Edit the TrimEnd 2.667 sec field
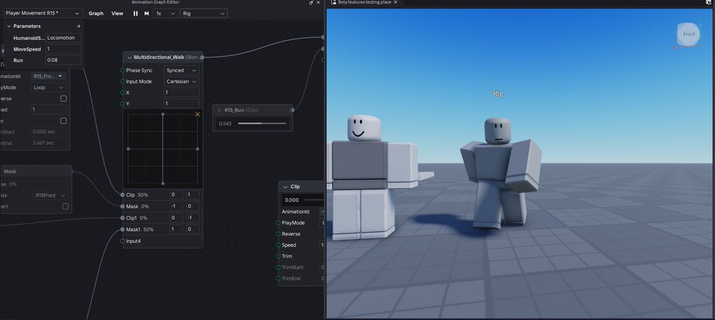The width and height of the screenshot is (715, 320). click(49, 143)
